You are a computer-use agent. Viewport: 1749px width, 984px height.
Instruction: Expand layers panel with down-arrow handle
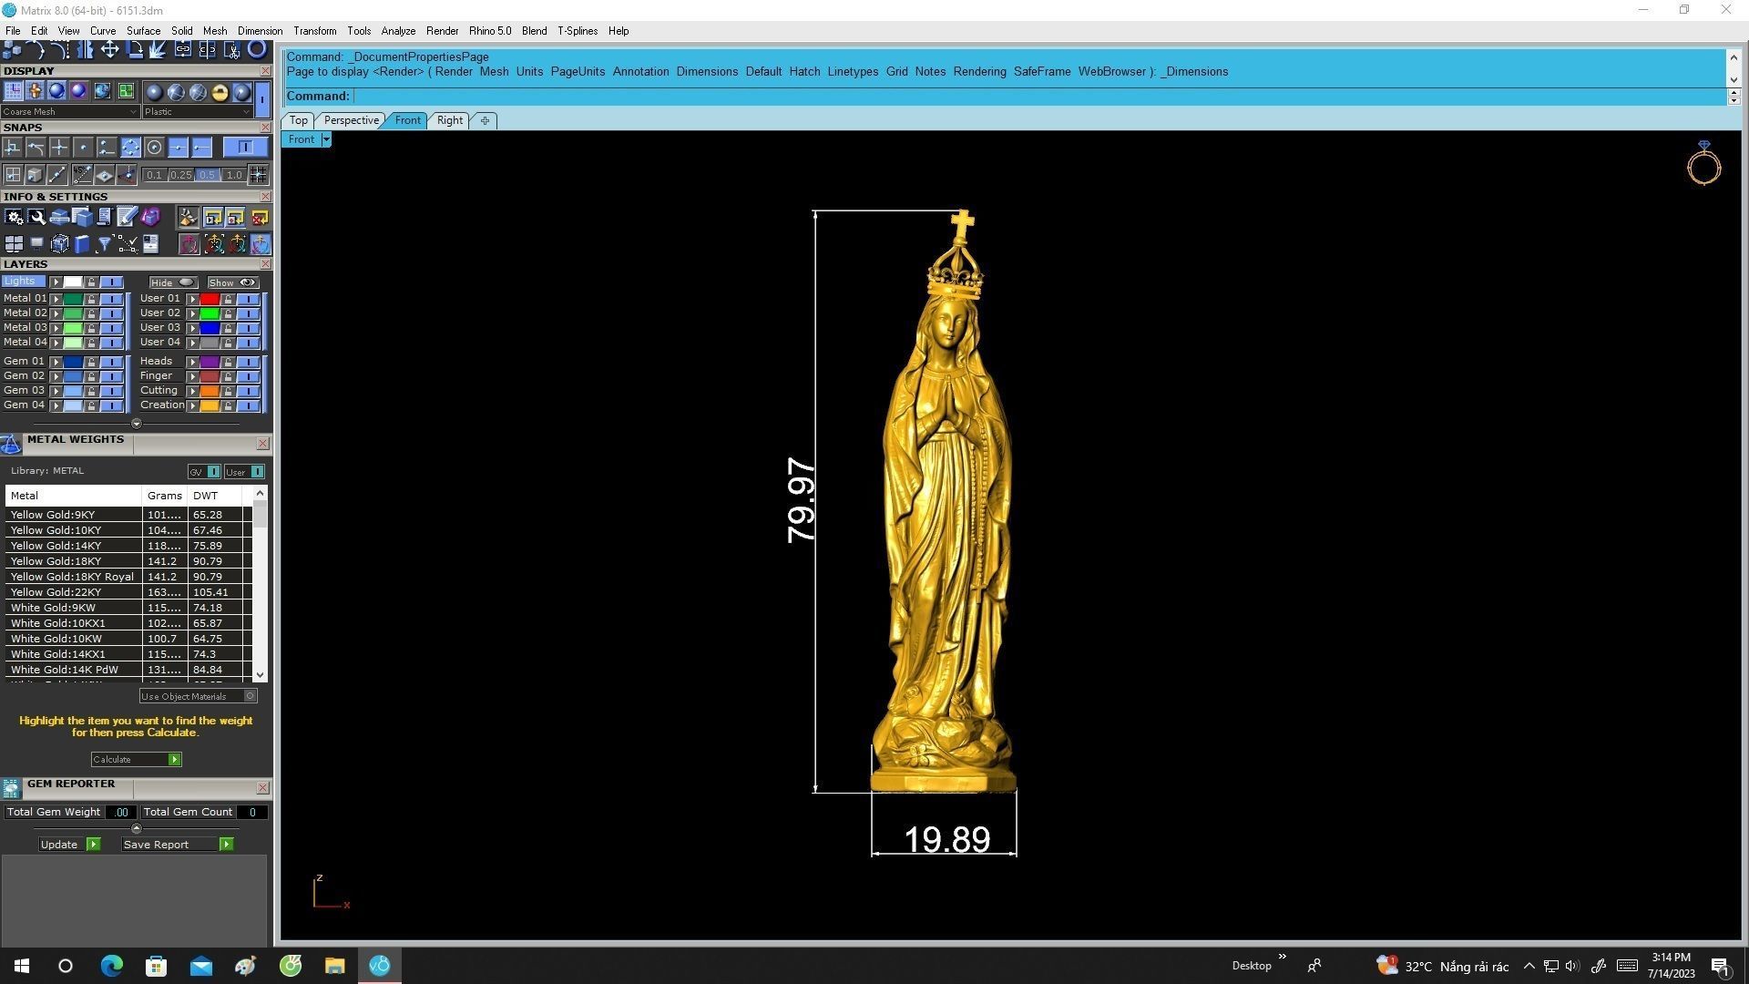tap(137, 424)
